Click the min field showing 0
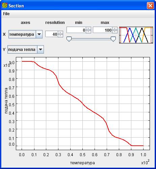The width and height of the screenshot is (156, 169). click(76, 30)
